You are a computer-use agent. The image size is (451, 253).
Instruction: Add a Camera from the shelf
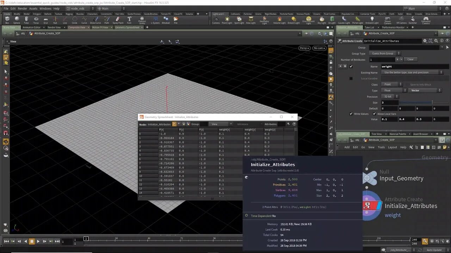click(x=216, y=20)
